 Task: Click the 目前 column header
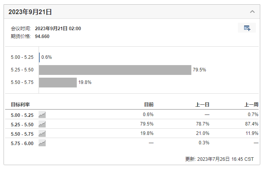148,105
